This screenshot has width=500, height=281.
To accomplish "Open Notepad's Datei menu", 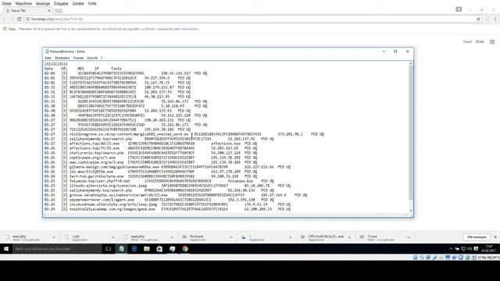I will tap(48, 58).
